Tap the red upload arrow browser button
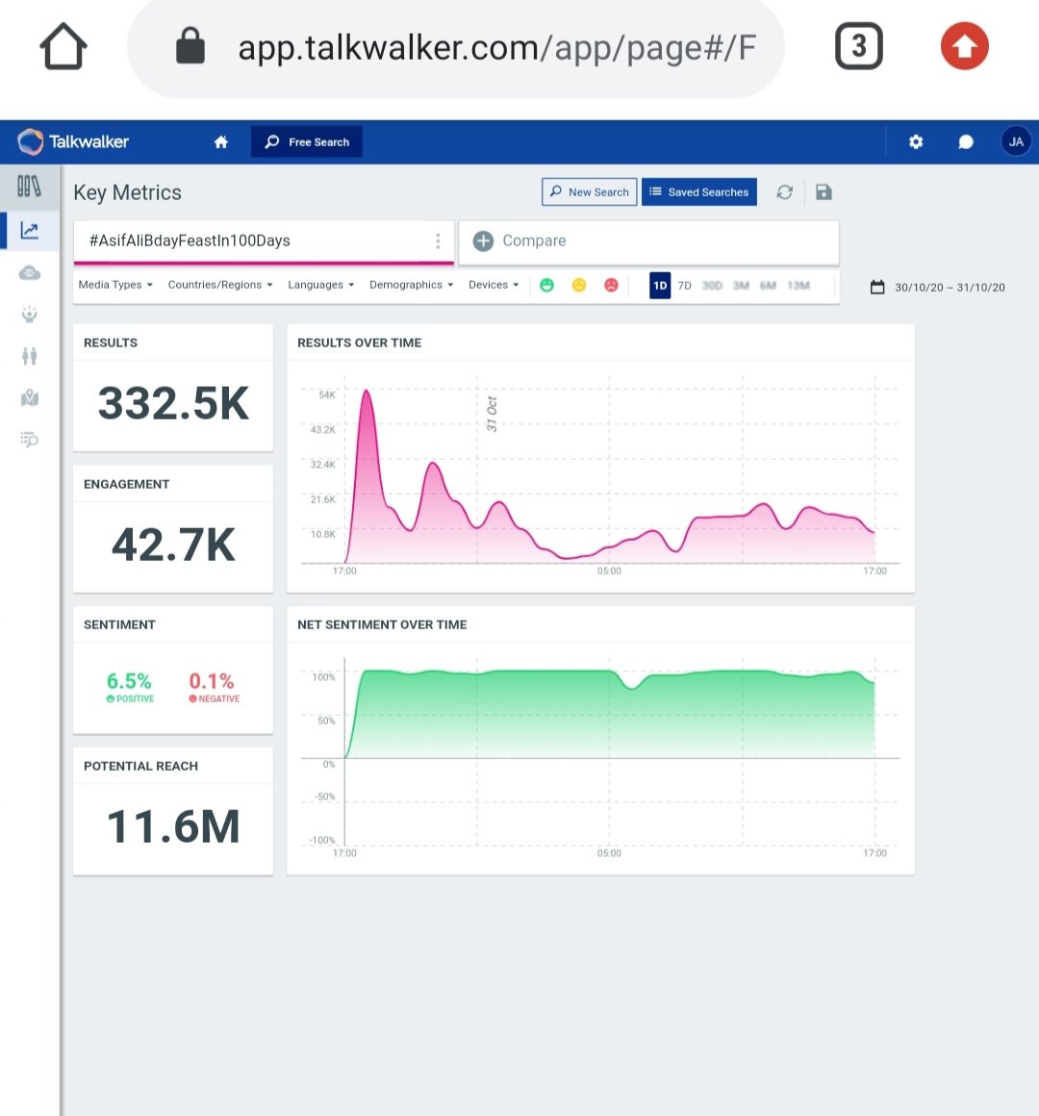The image size is (1039, 1116). (x=964, y=46)
